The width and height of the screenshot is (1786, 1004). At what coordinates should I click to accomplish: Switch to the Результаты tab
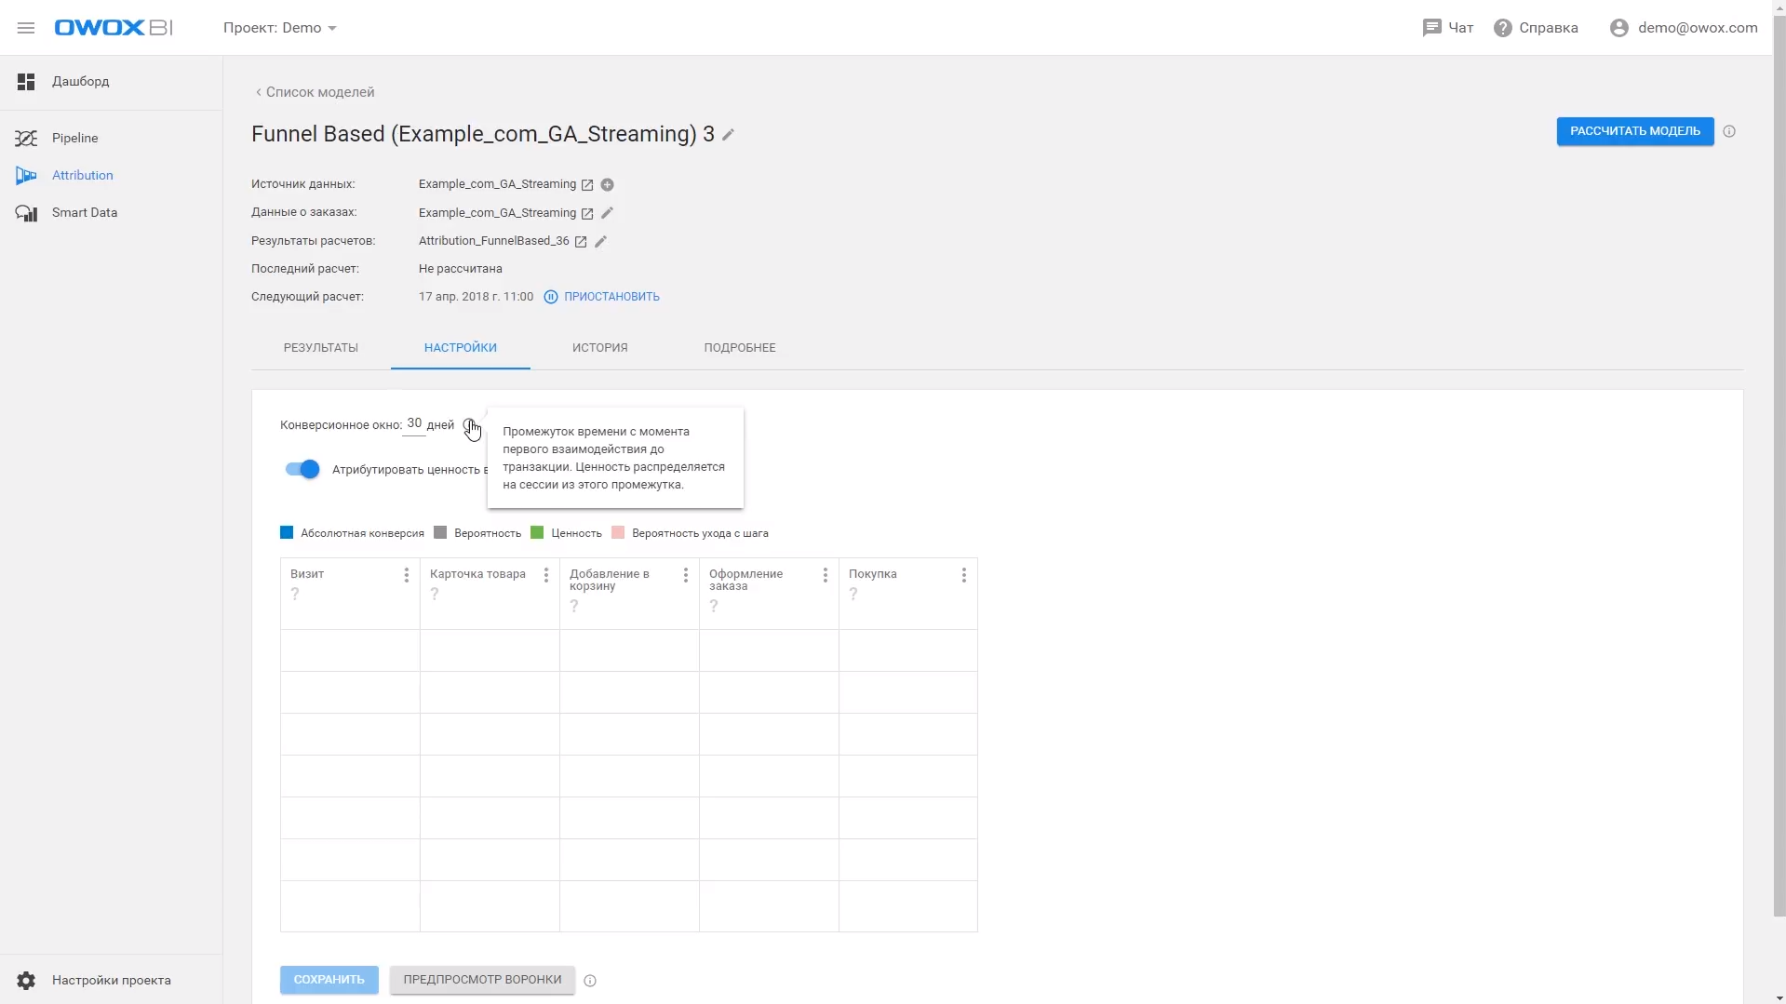click(x=321, y=348)
